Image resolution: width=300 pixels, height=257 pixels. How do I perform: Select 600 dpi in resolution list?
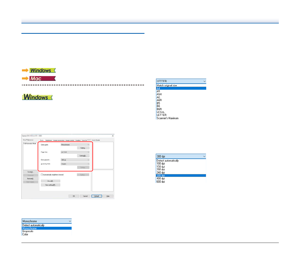click(x=161, y=181)
